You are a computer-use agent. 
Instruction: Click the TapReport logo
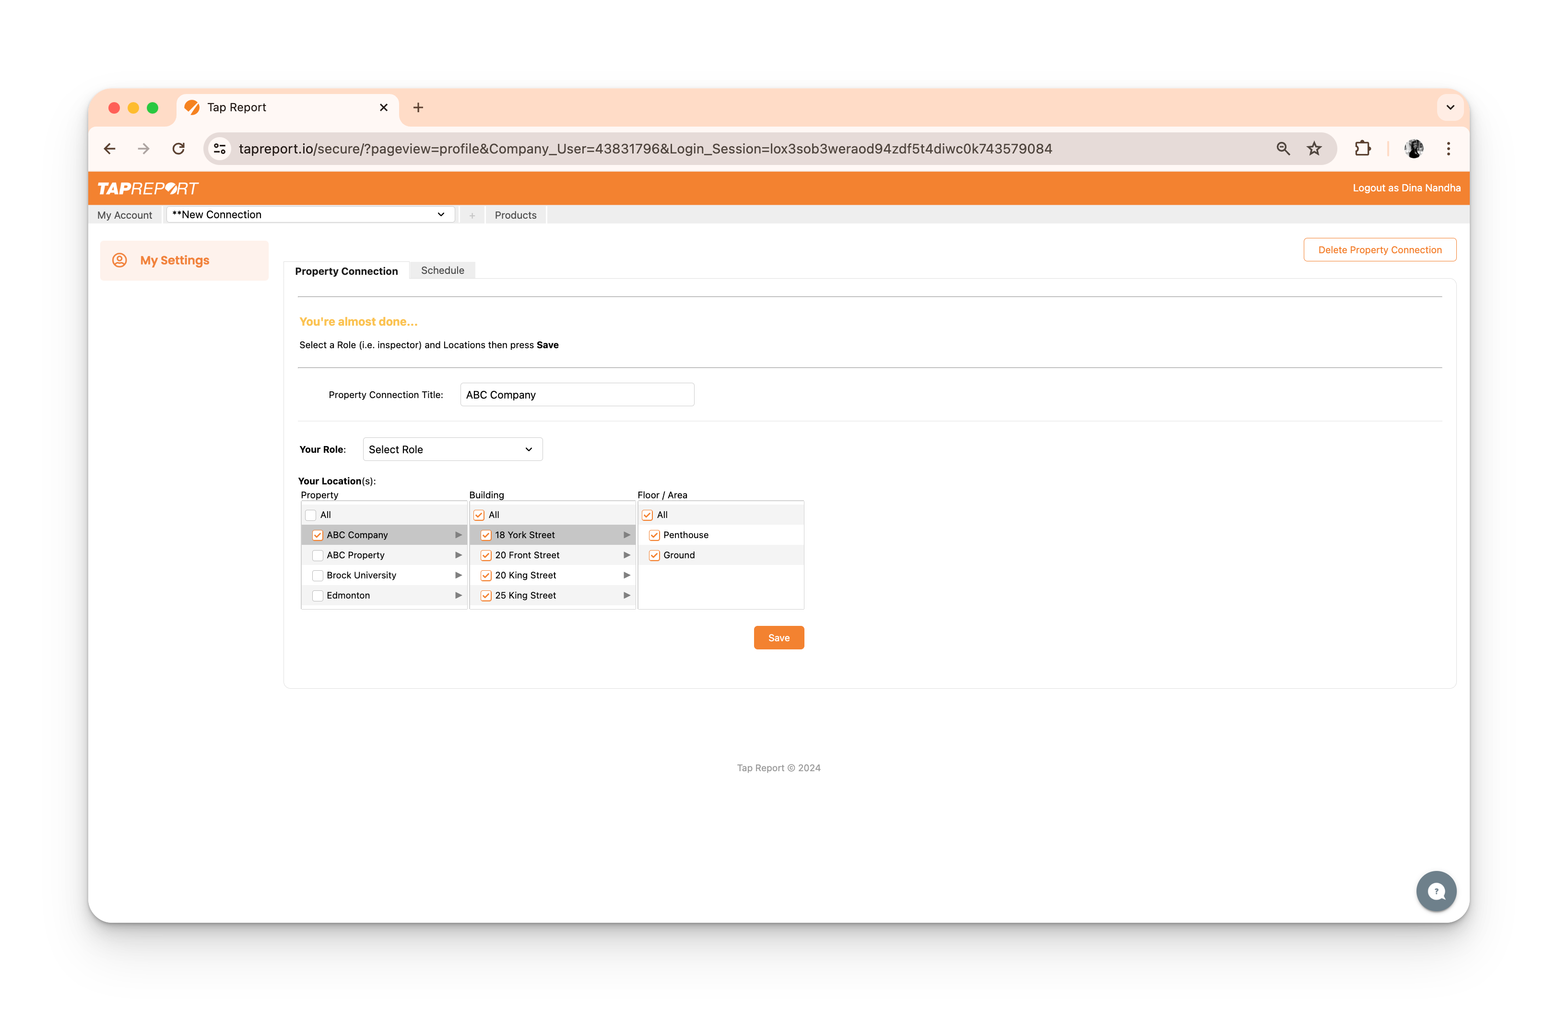148,188
